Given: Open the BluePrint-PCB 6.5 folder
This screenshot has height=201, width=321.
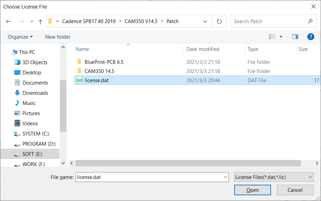Looking at the screenshot, I should (104, 62).
